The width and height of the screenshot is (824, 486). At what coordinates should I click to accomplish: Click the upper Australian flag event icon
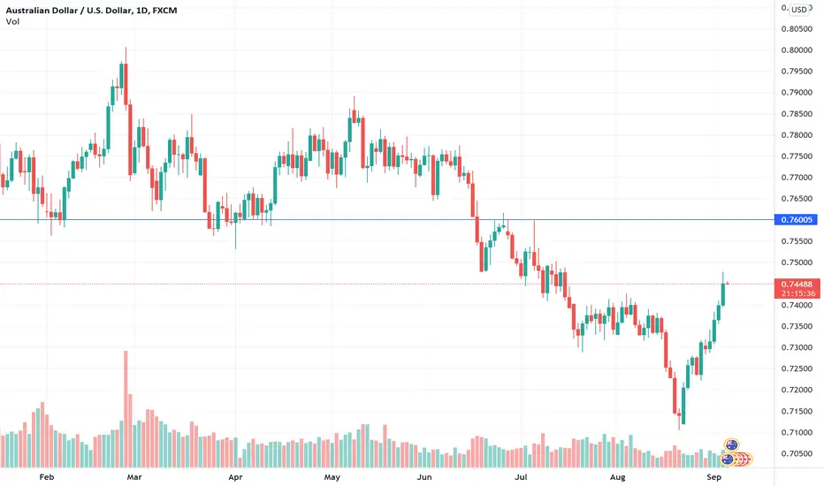(x=731, y=445)
